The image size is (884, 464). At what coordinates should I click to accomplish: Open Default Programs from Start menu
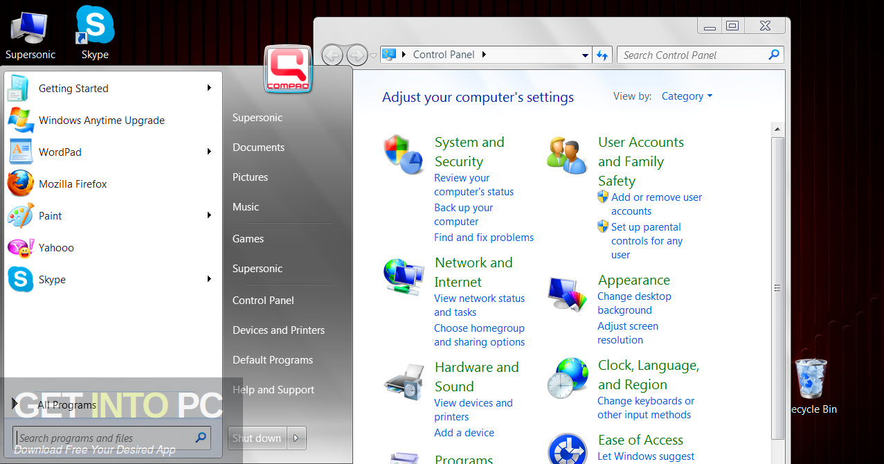click(273, 359)
